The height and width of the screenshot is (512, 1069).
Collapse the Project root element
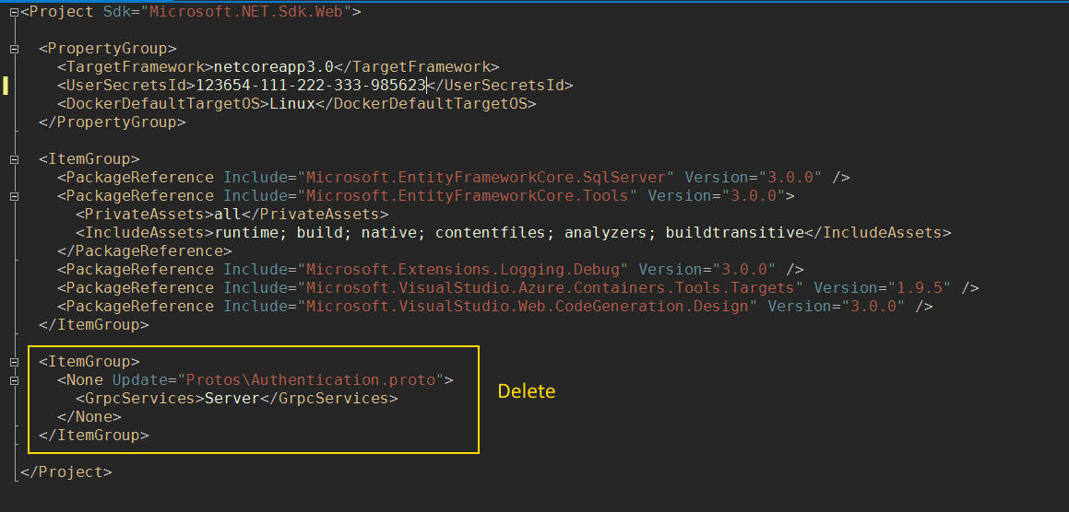pyautogui.click(x=14, y=12)
